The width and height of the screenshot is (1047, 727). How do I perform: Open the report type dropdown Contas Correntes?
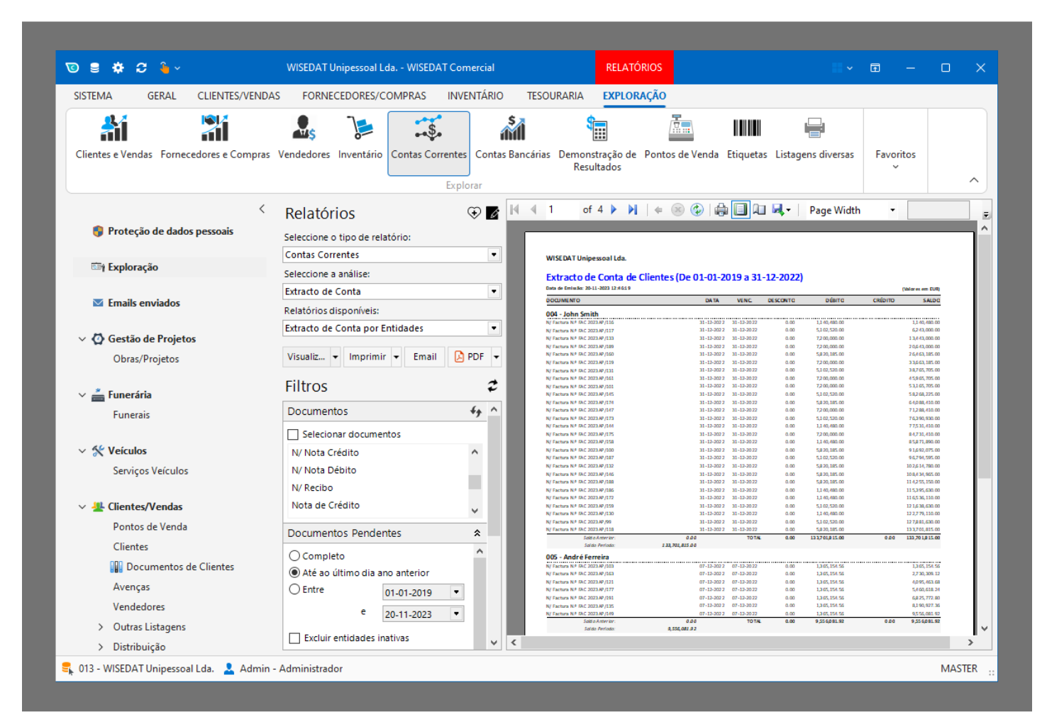coord(494,255)
